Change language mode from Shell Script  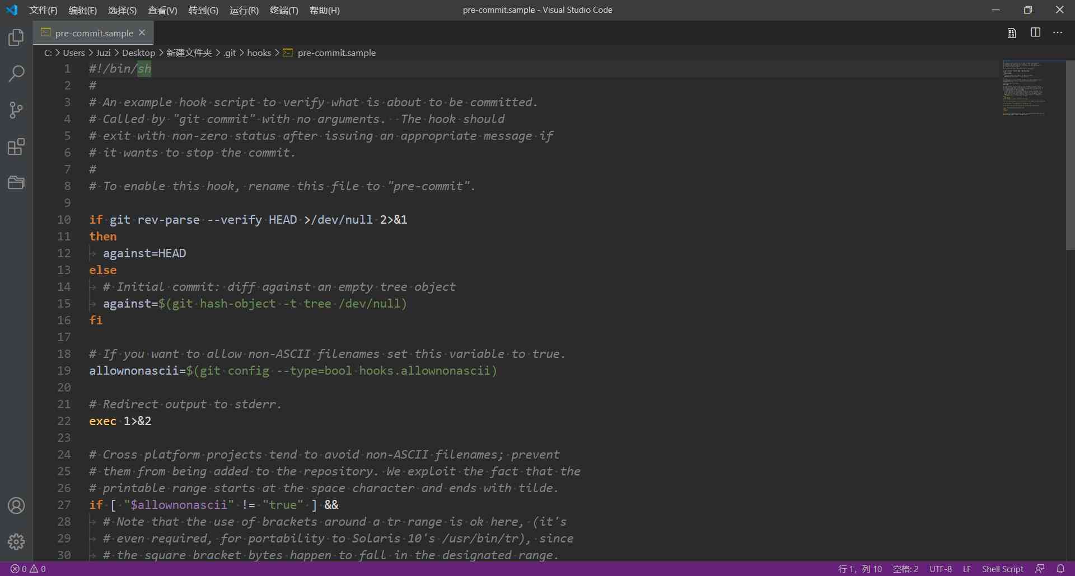click(x=1002, y=569)
